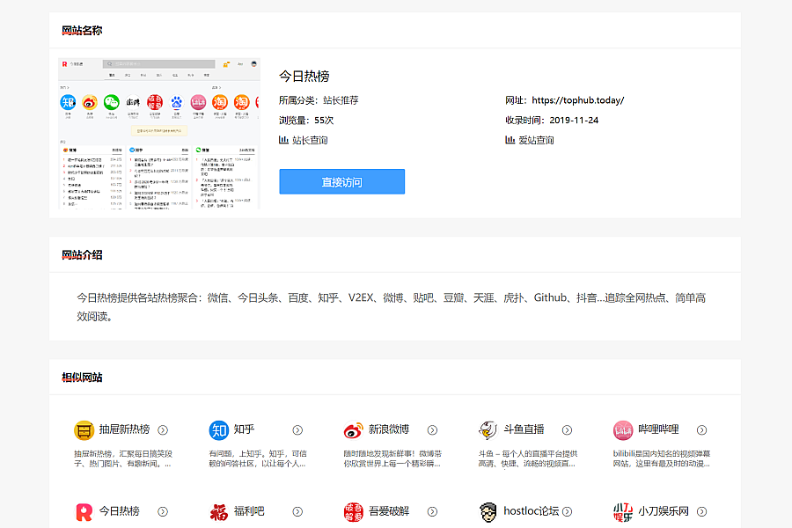Viewport: 792px width, 528px height.
Task: Click the 斗鱼直播 site icon
Action: (x=488, y=430)
